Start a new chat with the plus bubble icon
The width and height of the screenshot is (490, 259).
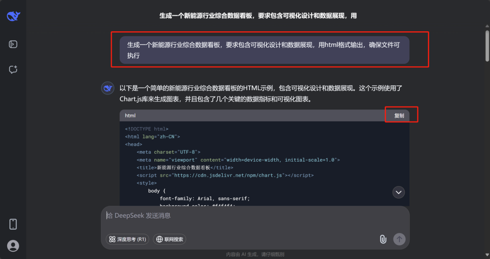13,69
